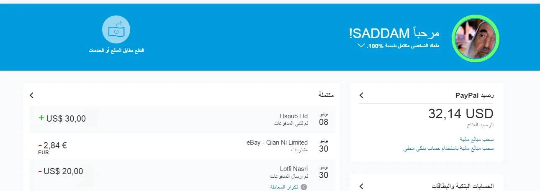
Task: Open the eBay - Qian Ni Limited transaction
Action: click(x=277, y=143)
